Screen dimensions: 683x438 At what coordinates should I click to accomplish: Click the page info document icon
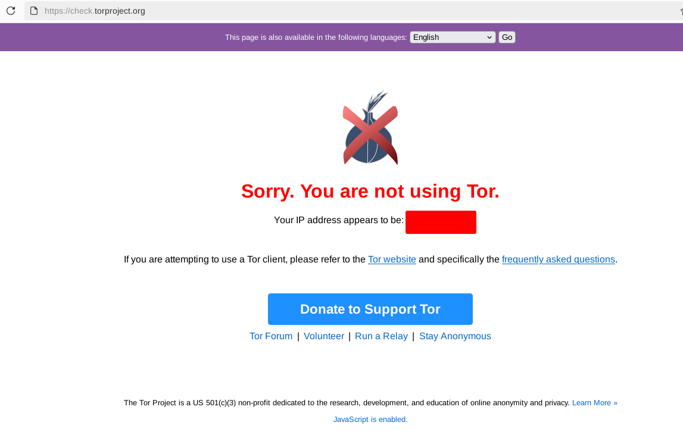click(34, 11)
